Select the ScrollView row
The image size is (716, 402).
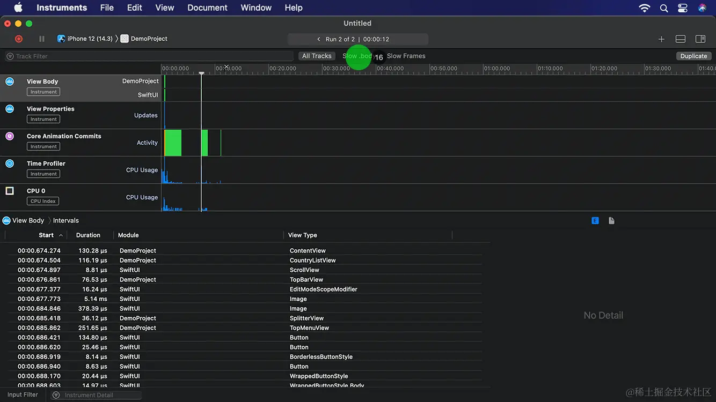pos(245,270)
